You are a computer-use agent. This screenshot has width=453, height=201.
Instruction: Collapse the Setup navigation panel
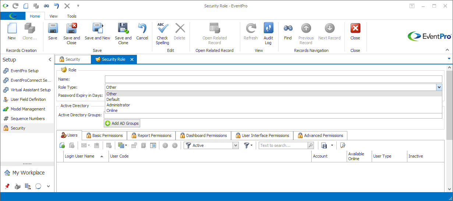click(x=50, y=60)
